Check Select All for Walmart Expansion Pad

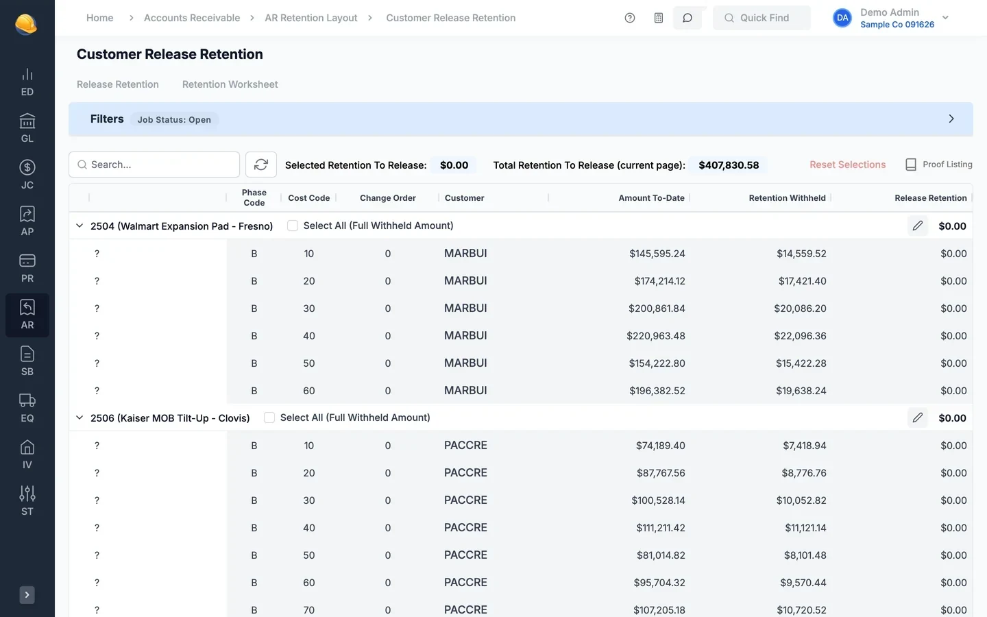pos(293,226)
